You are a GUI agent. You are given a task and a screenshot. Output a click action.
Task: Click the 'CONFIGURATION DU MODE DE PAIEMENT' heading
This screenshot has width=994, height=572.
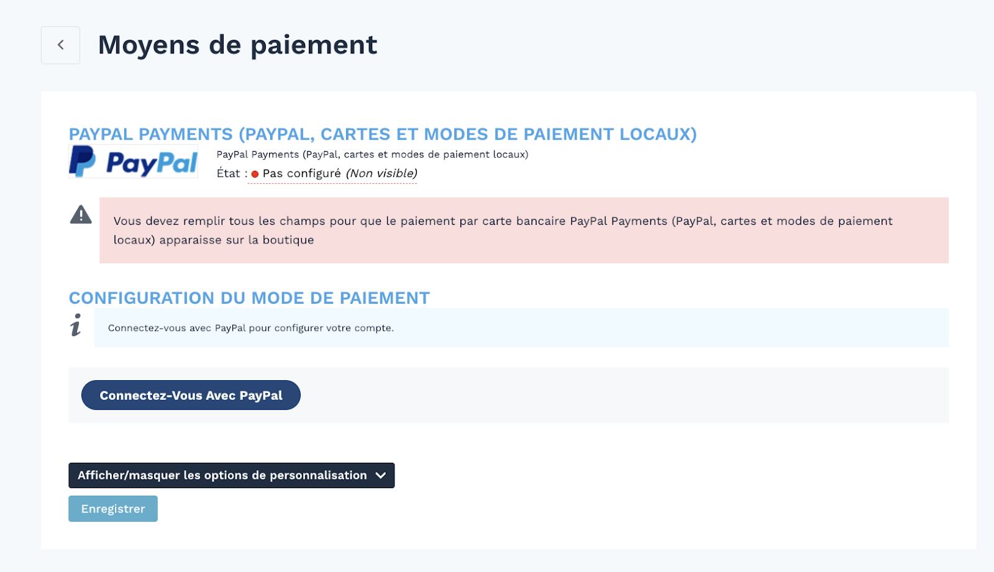(249, 298)
